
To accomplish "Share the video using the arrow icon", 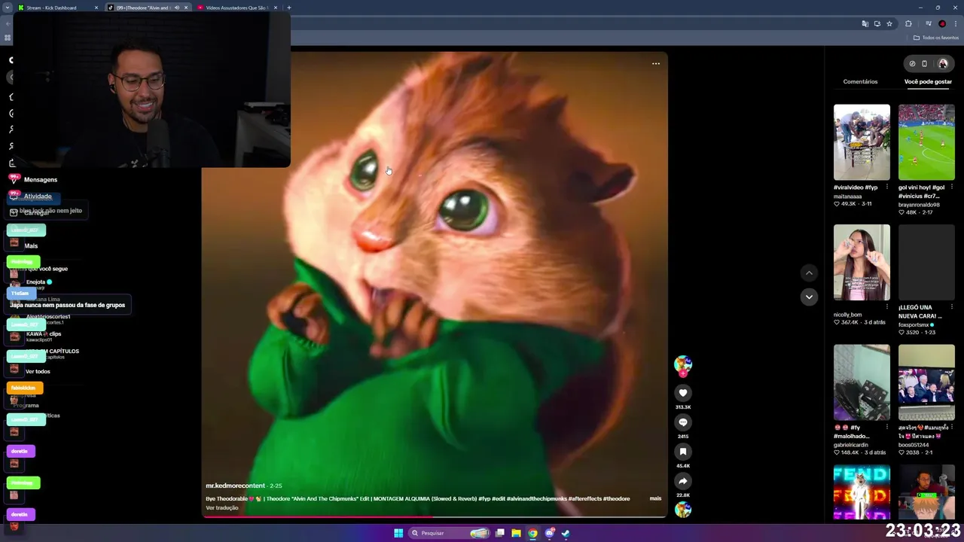I will tap(682, 481).
